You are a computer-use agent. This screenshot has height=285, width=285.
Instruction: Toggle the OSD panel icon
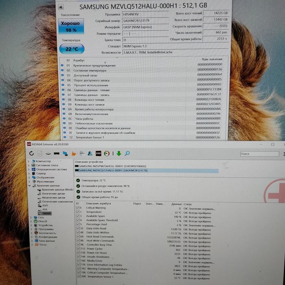(99, 153)
